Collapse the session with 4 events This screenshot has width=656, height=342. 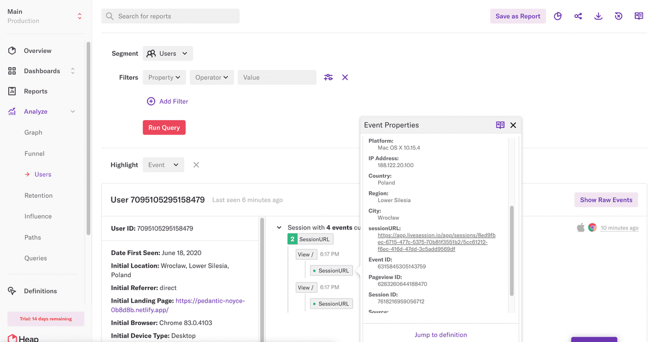click(279, 227)
